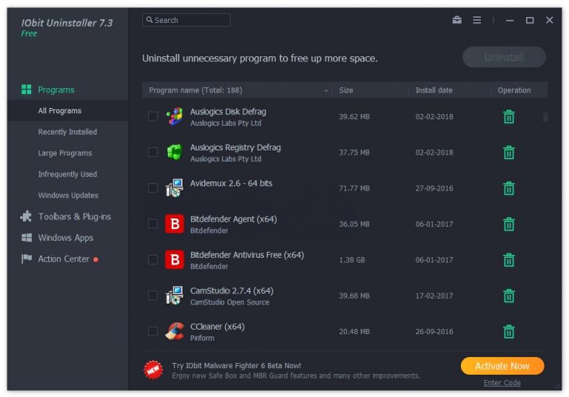The height and width of the screenshot is (397, 569).
Task: Click the Enter Code link
Action: 502,382
